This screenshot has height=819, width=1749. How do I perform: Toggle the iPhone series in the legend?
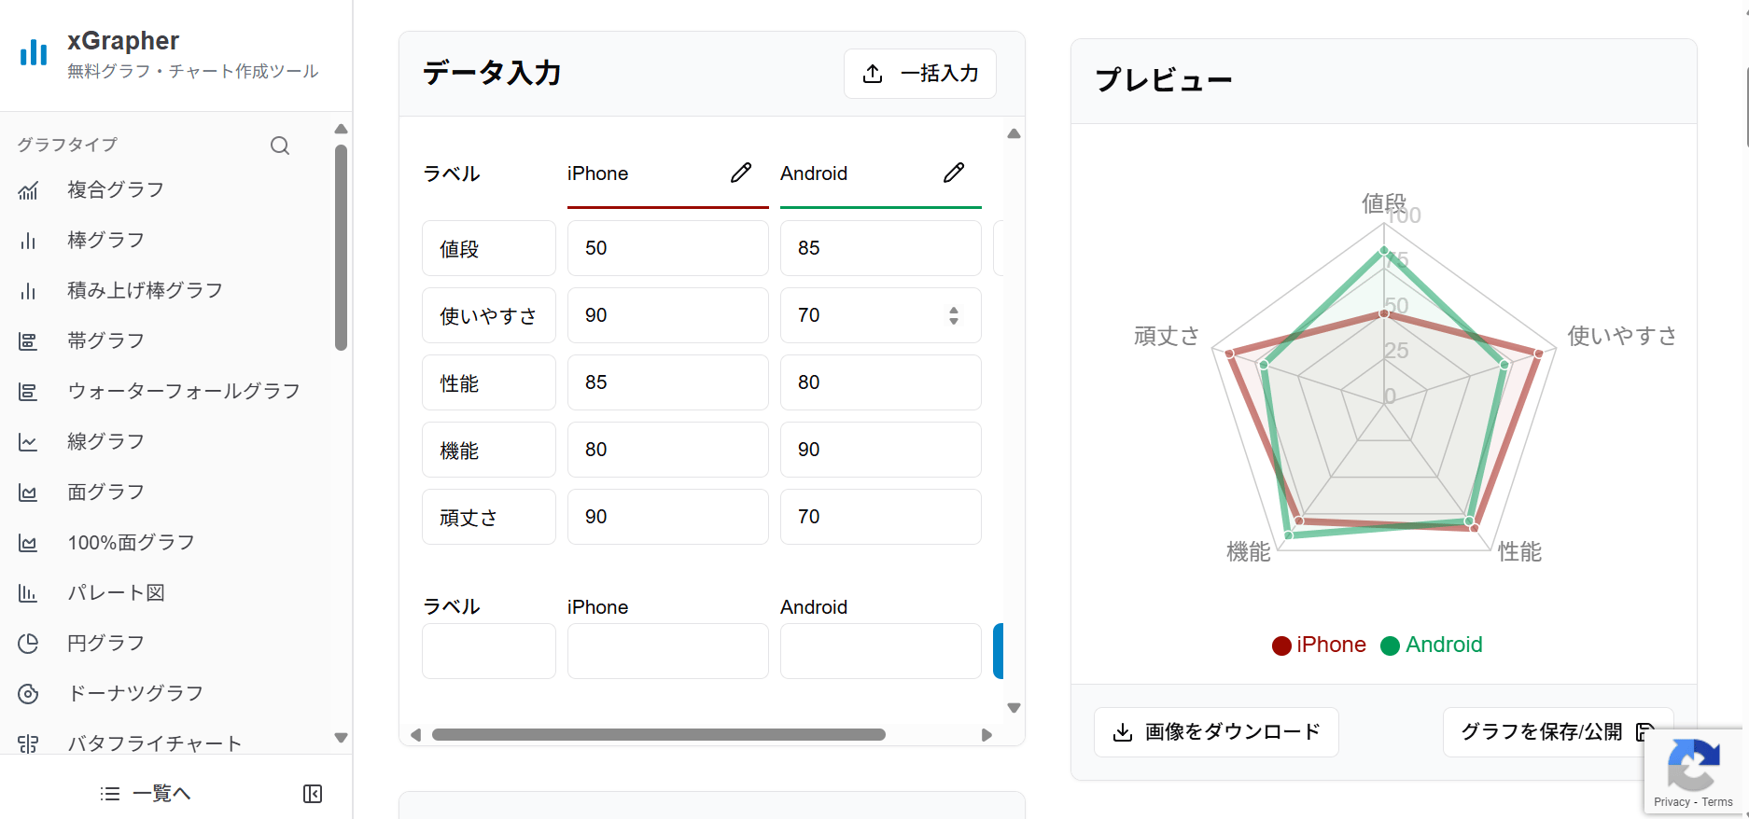(x=1318, y=645)
